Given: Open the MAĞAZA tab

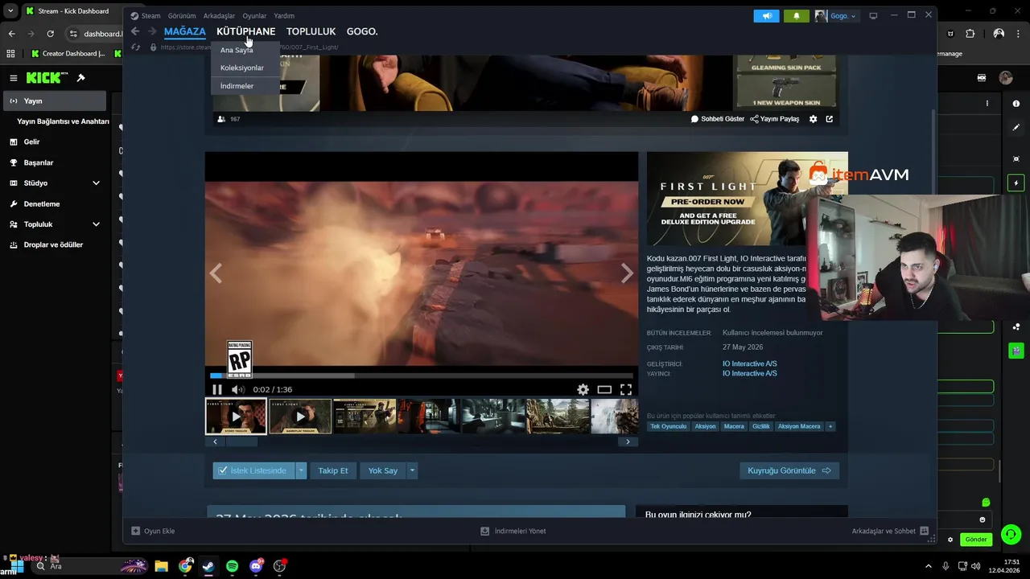Looking at the screenshot, I should click(184, 31).
